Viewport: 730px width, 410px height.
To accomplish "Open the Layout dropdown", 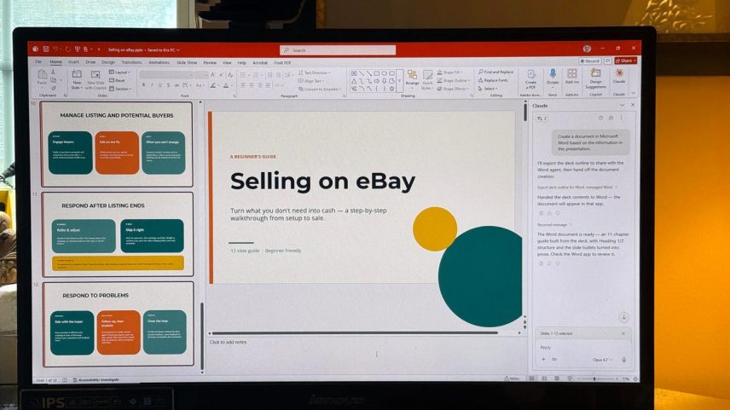I will pyautogui.click(x=119, y=72).
